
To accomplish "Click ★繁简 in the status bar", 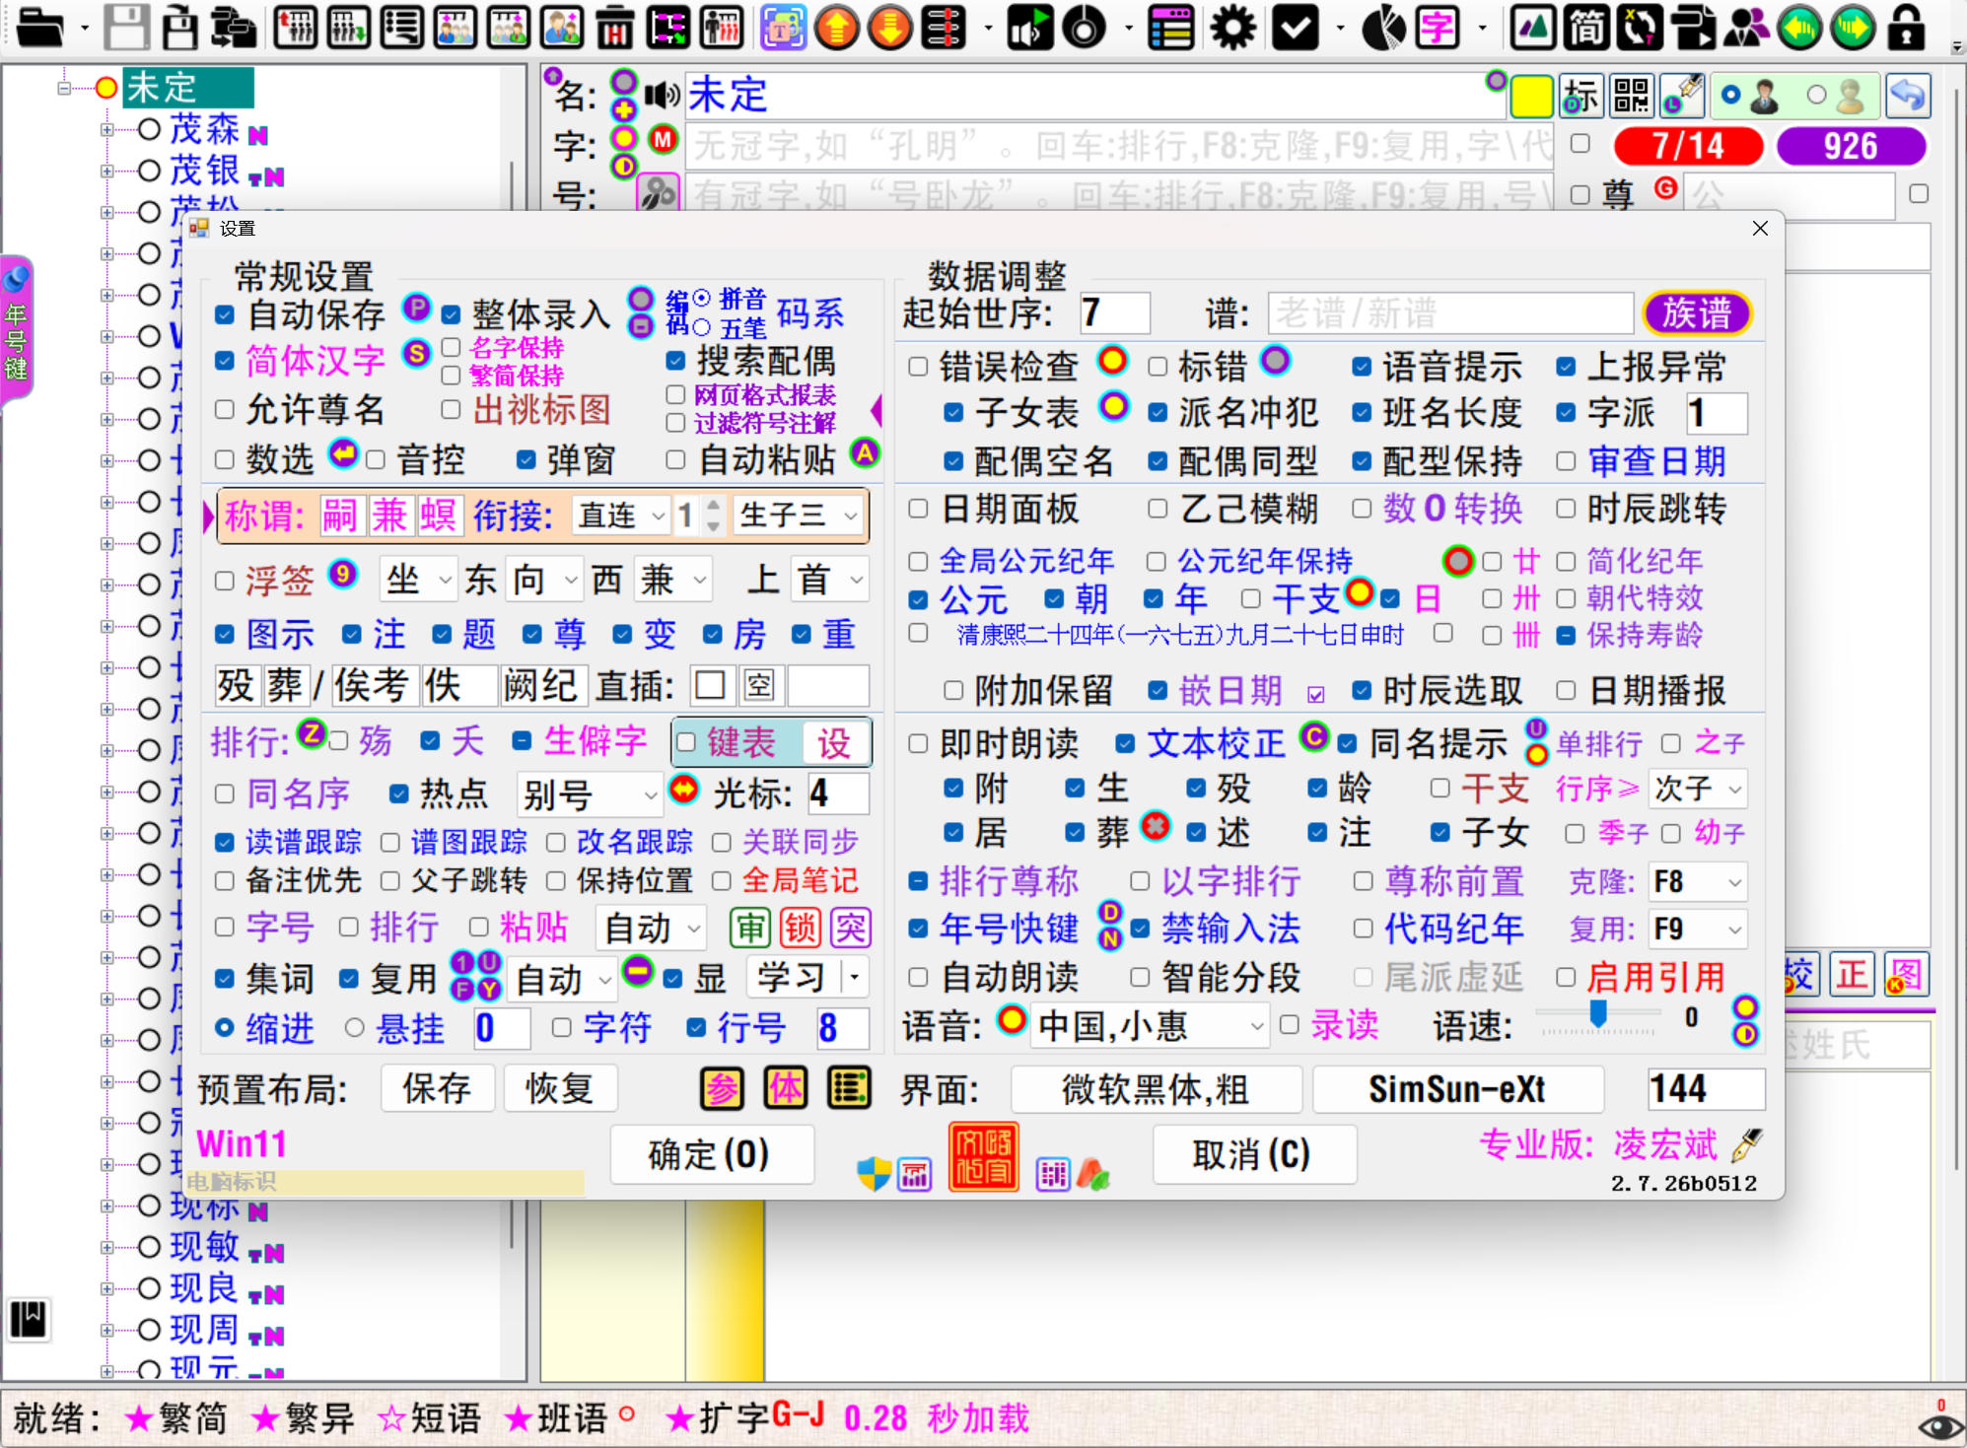I will pyautogui.click(x=176, y=1418).
